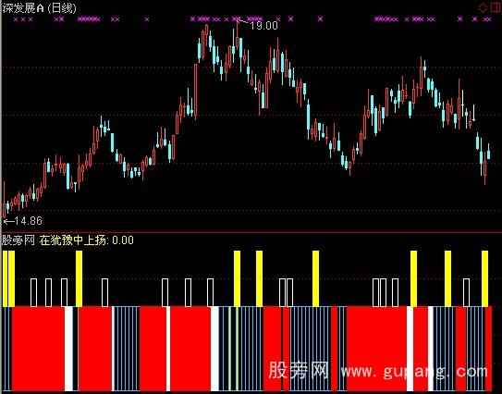Select the first hollow white signal bar

pos(33,293)
